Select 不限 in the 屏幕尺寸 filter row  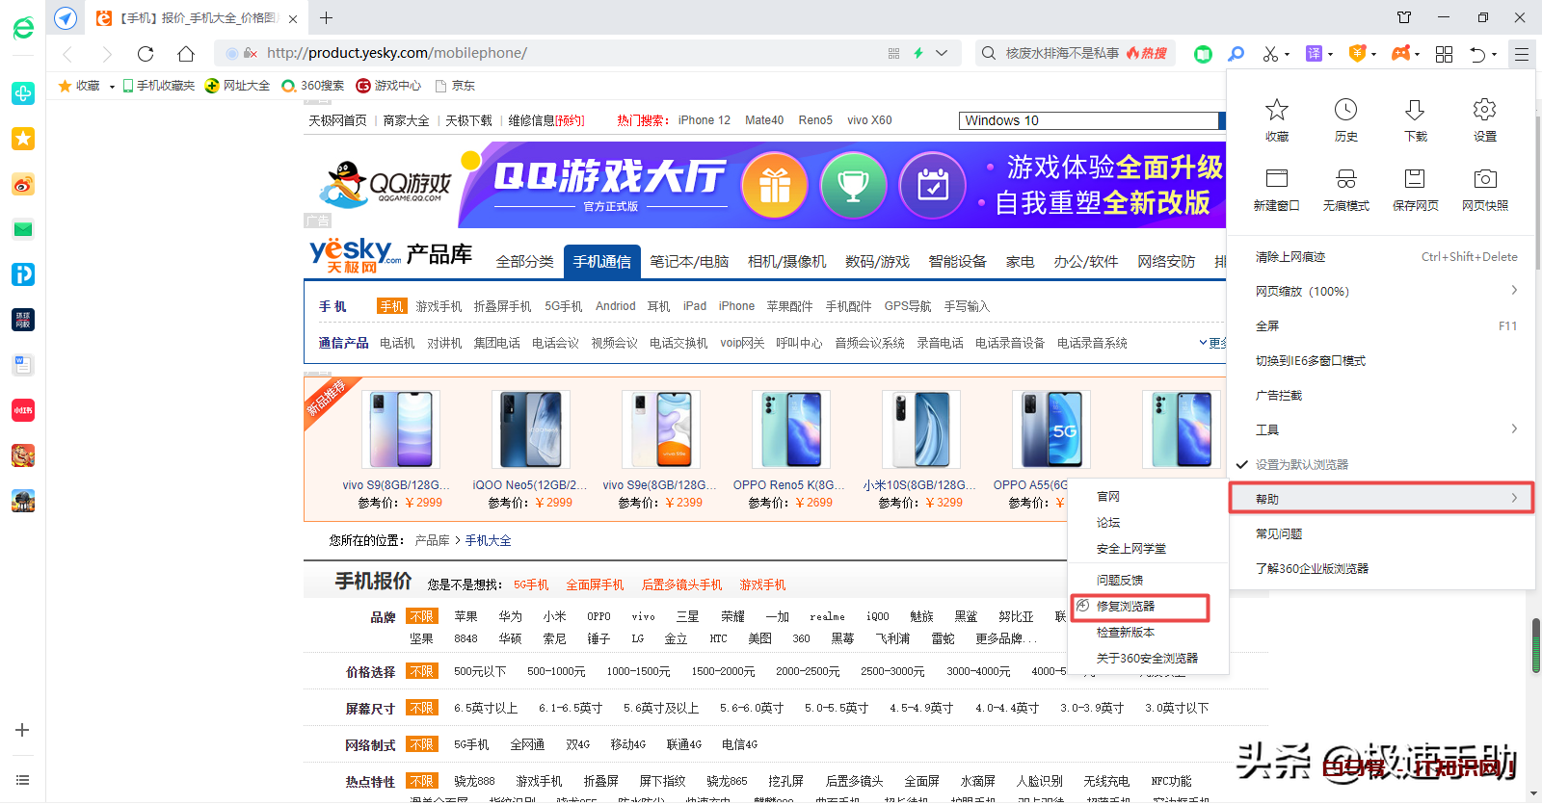tap(421, 708)
